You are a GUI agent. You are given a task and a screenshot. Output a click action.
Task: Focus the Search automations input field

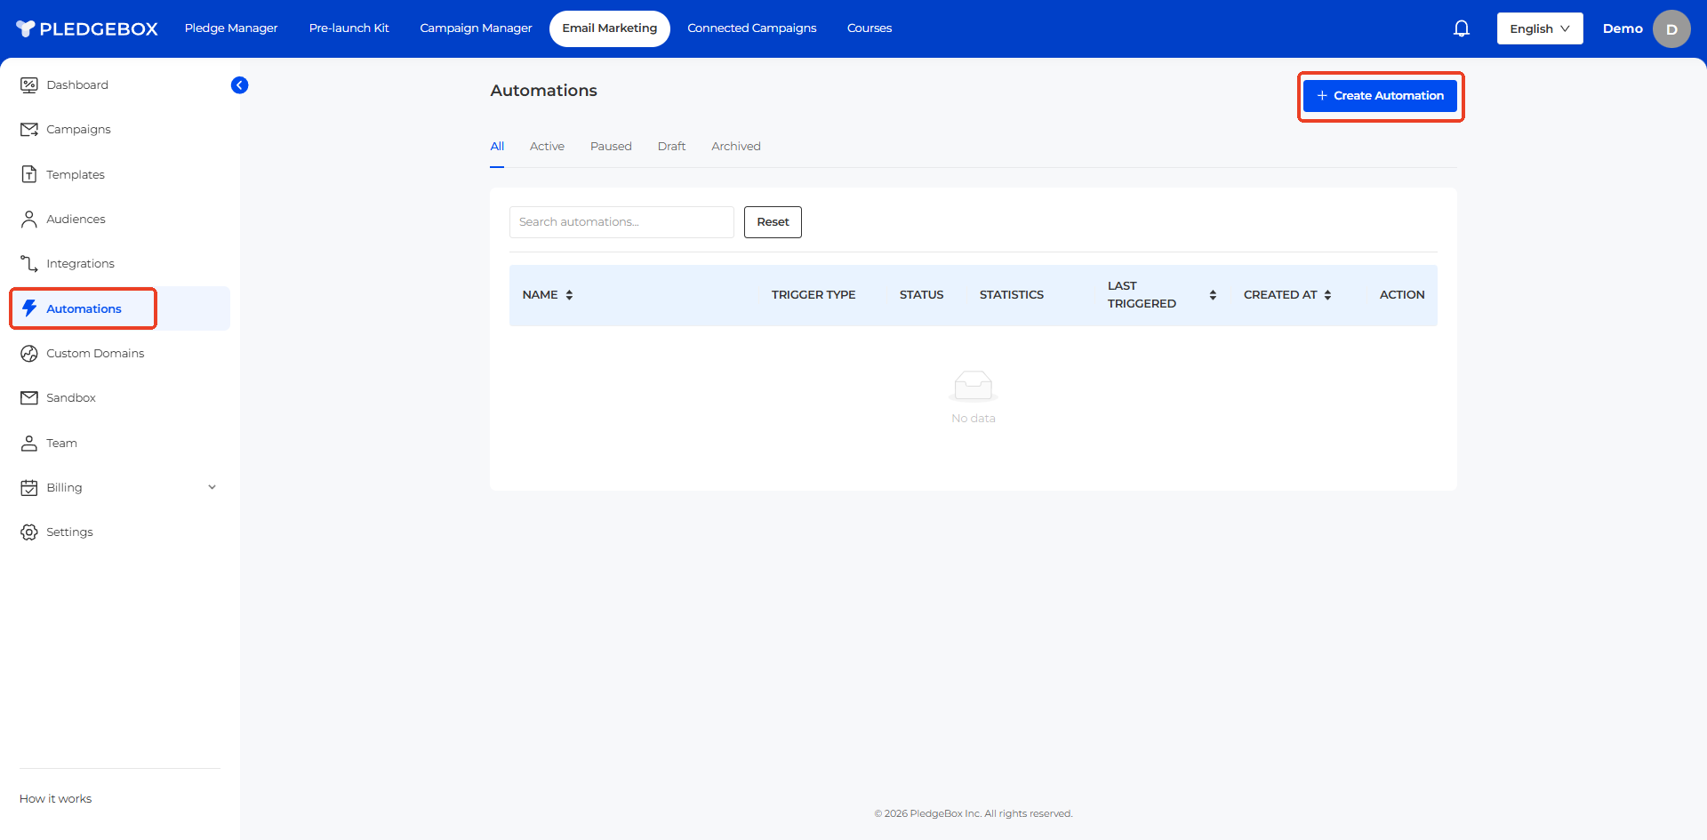621,222
